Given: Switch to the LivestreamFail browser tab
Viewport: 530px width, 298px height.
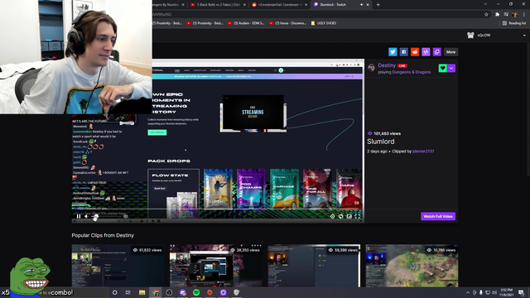Looking at the screenshot, I should pyautogui.click(x=279, y=5).
